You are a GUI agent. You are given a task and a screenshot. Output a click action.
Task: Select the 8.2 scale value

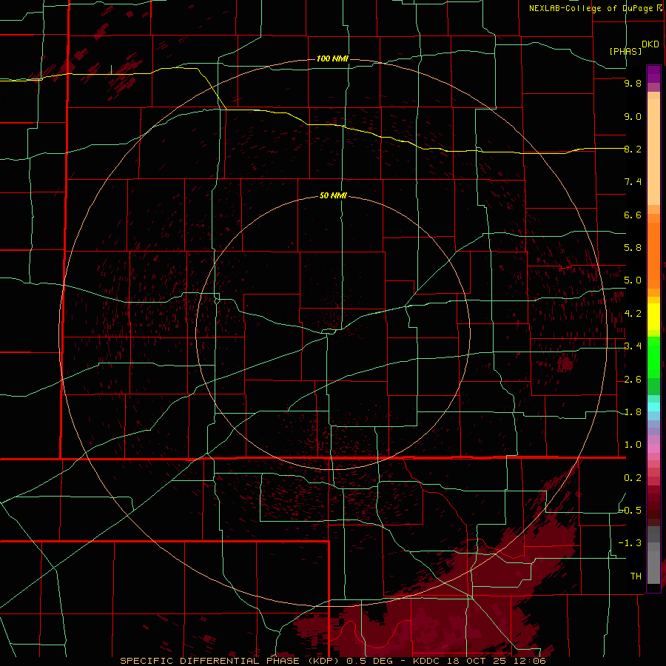click(633, 149)
